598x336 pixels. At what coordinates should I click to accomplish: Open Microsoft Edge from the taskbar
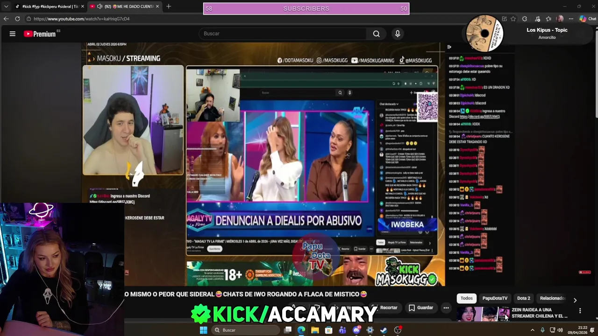click(301, 330)
